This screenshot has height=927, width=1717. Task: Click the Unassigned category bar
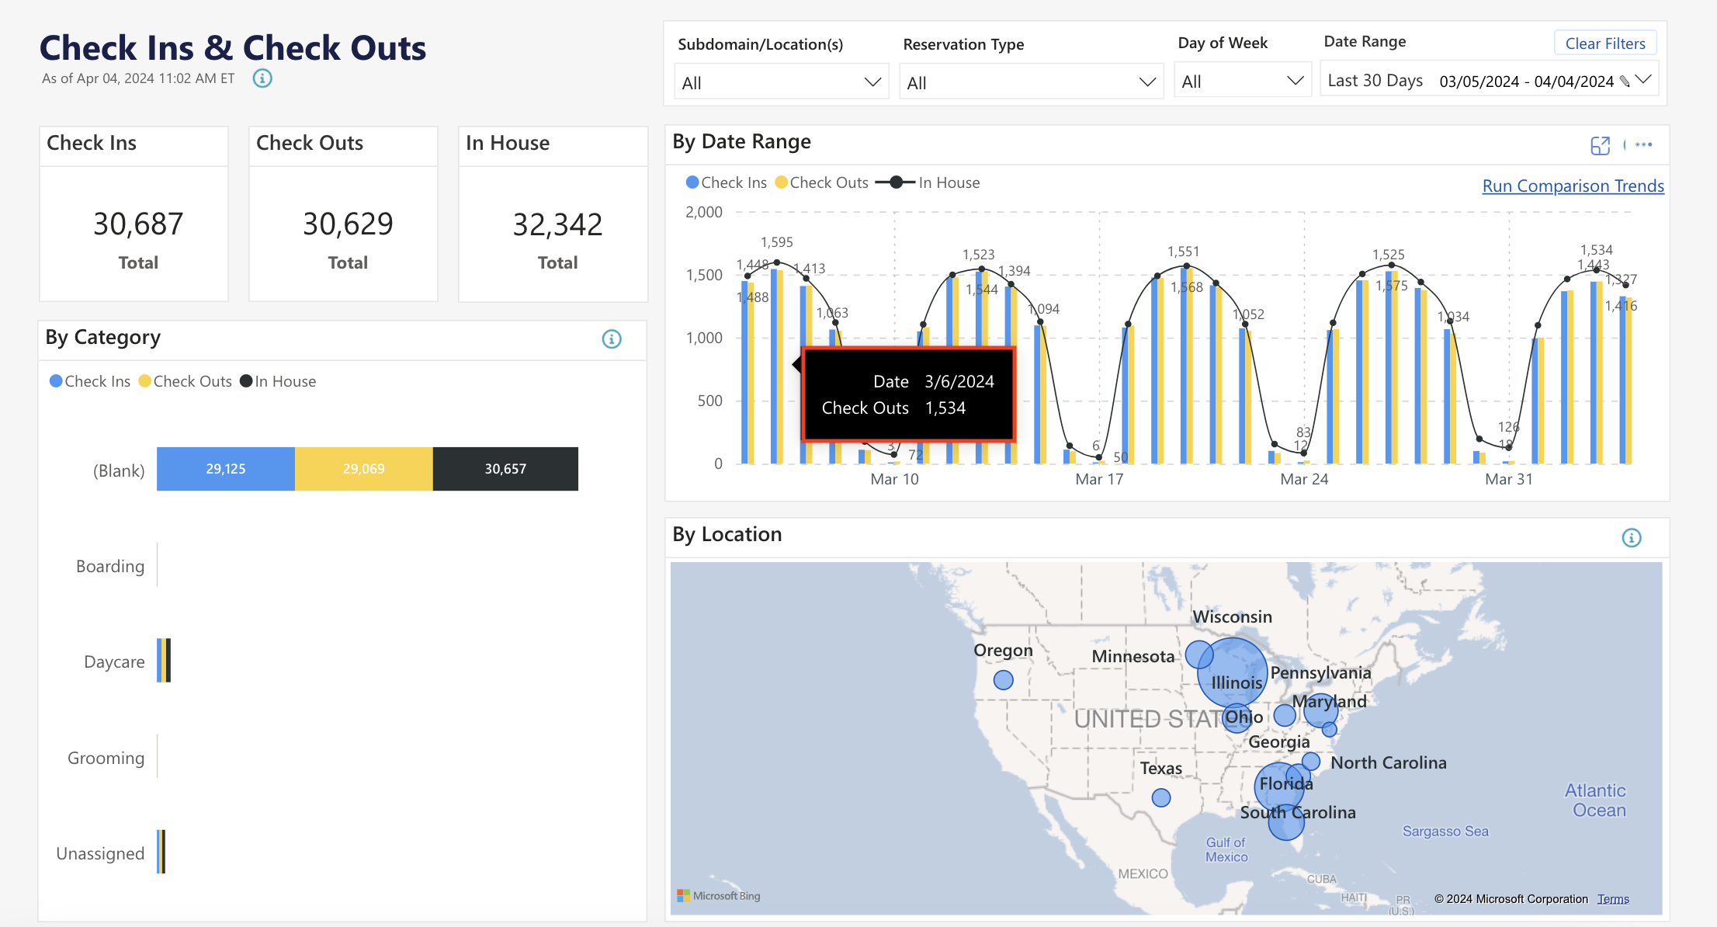point(161,852)
